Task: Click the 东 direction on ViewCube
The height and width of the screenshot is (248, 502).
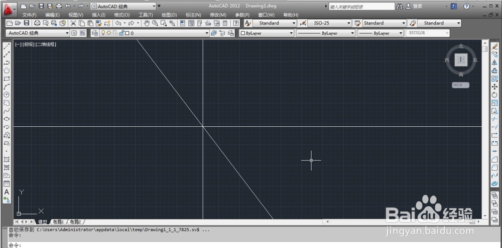Action: [475, 60]
